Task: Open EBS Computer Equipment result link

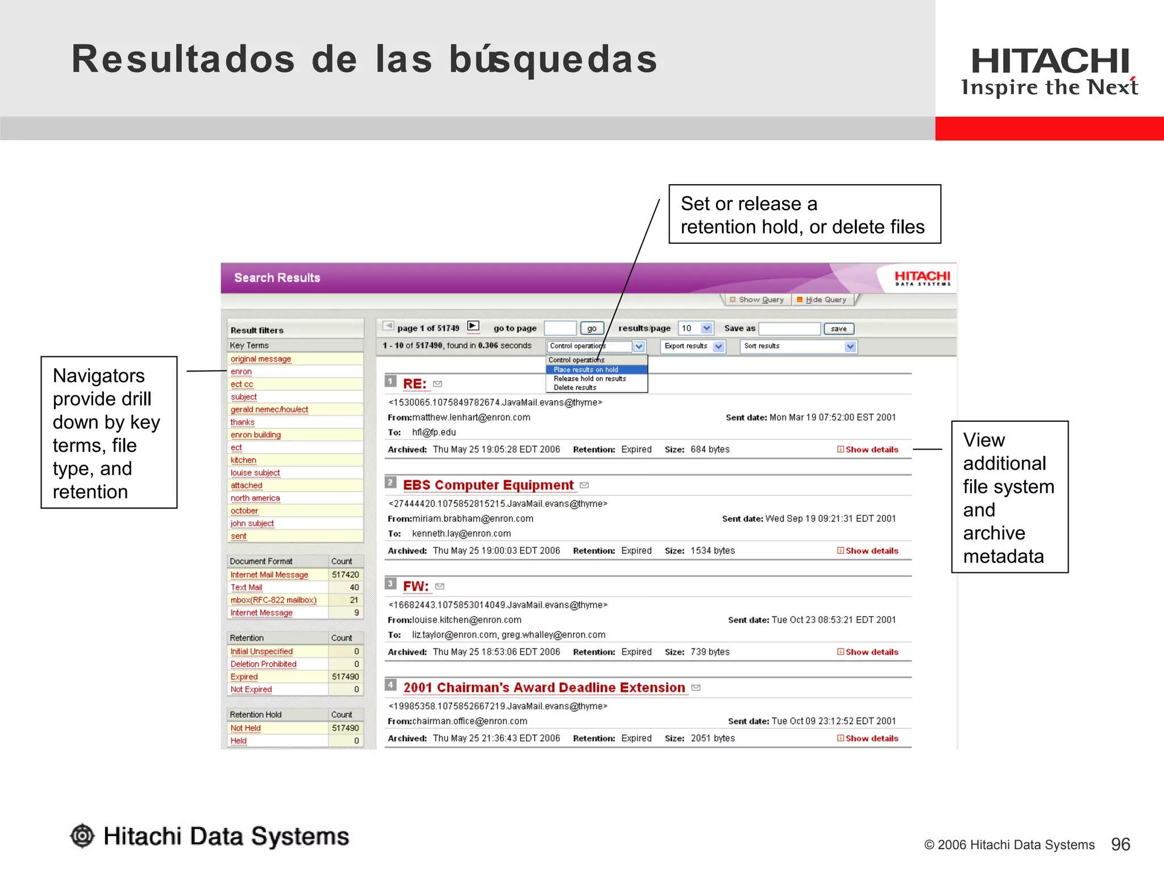Action: click(488, 485)
